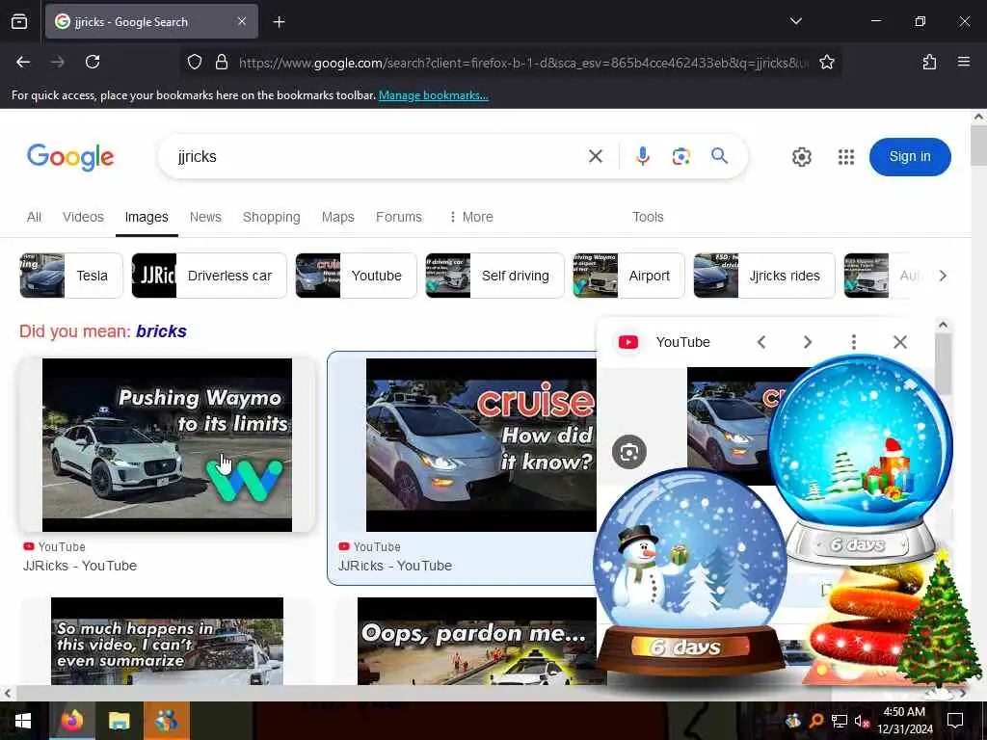Viewport: 987px width, 740px height.
Task: Go to Google home logo
Action: point(70,157)
